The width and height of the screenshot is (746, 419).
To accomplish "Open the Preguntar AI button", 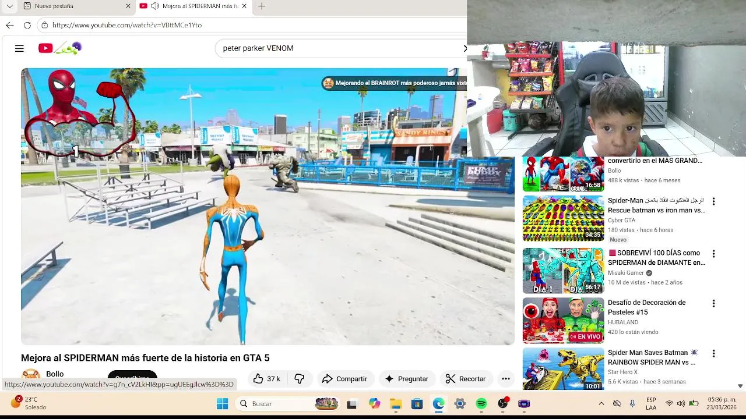I will click(x=407, y=379).
